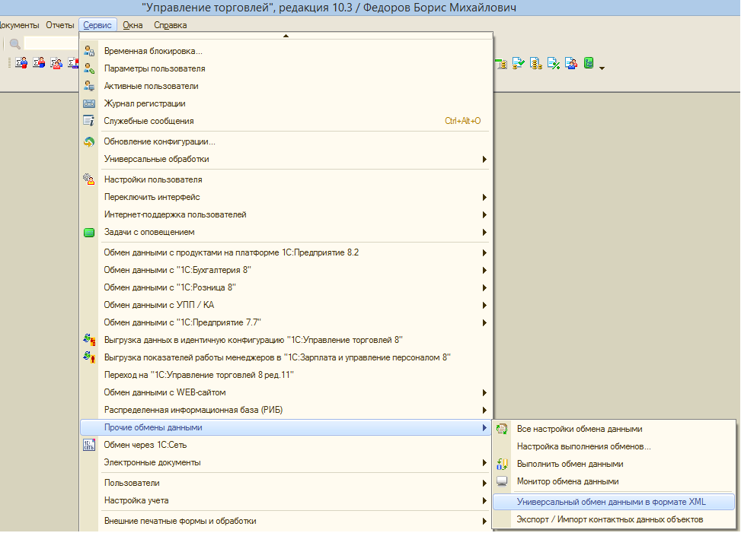
Task: Click the Настройки пользователя gear icon
Action: click(89, 179)
